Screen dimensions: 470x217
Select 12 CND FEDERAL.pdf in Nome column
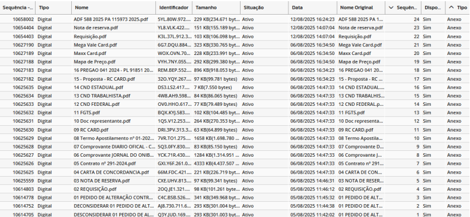click(96, 104)
